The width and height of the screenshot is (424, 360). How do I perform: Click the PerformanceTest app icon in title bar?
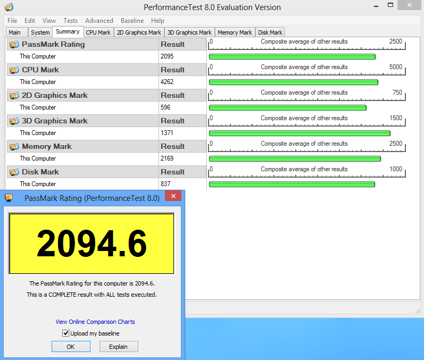9,7
